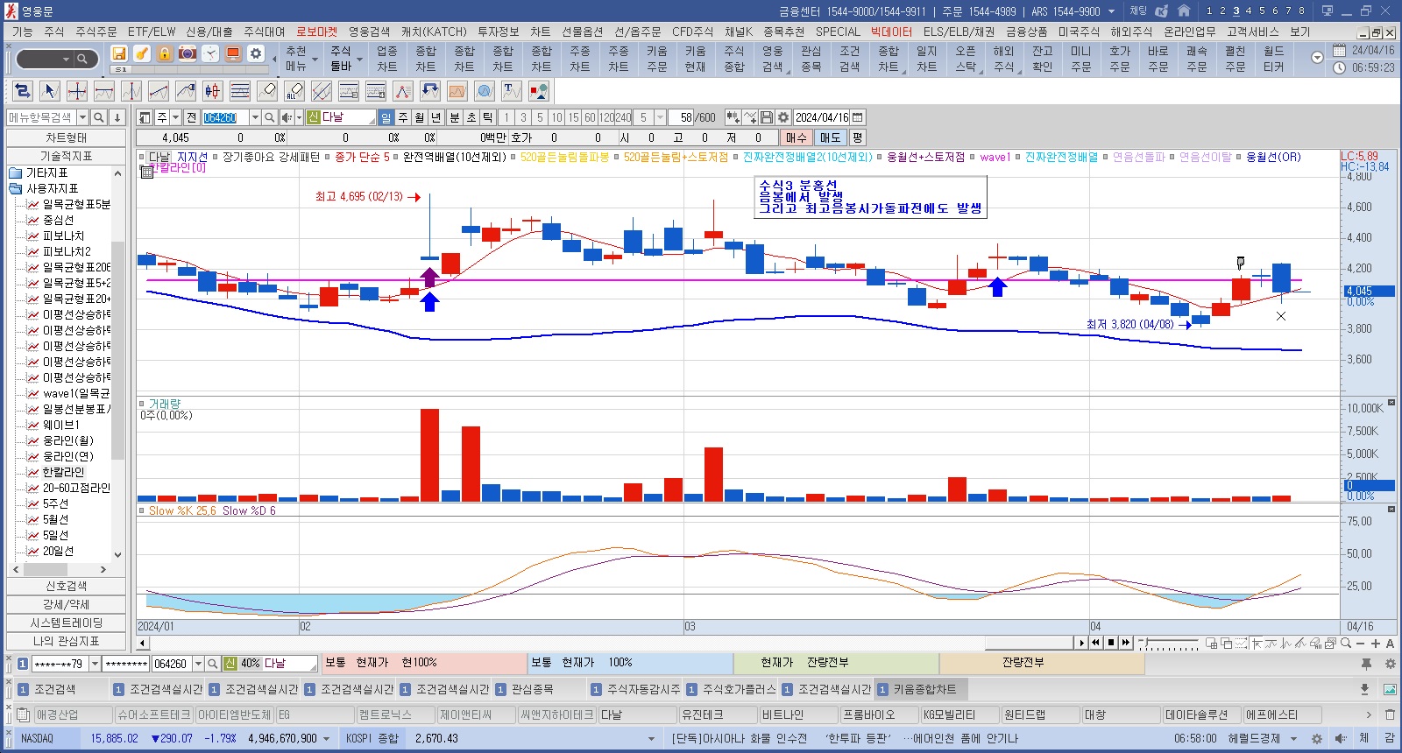Click the 신호검색 panel button
This screenshot has height=753, width=1402.
[66, 586]
